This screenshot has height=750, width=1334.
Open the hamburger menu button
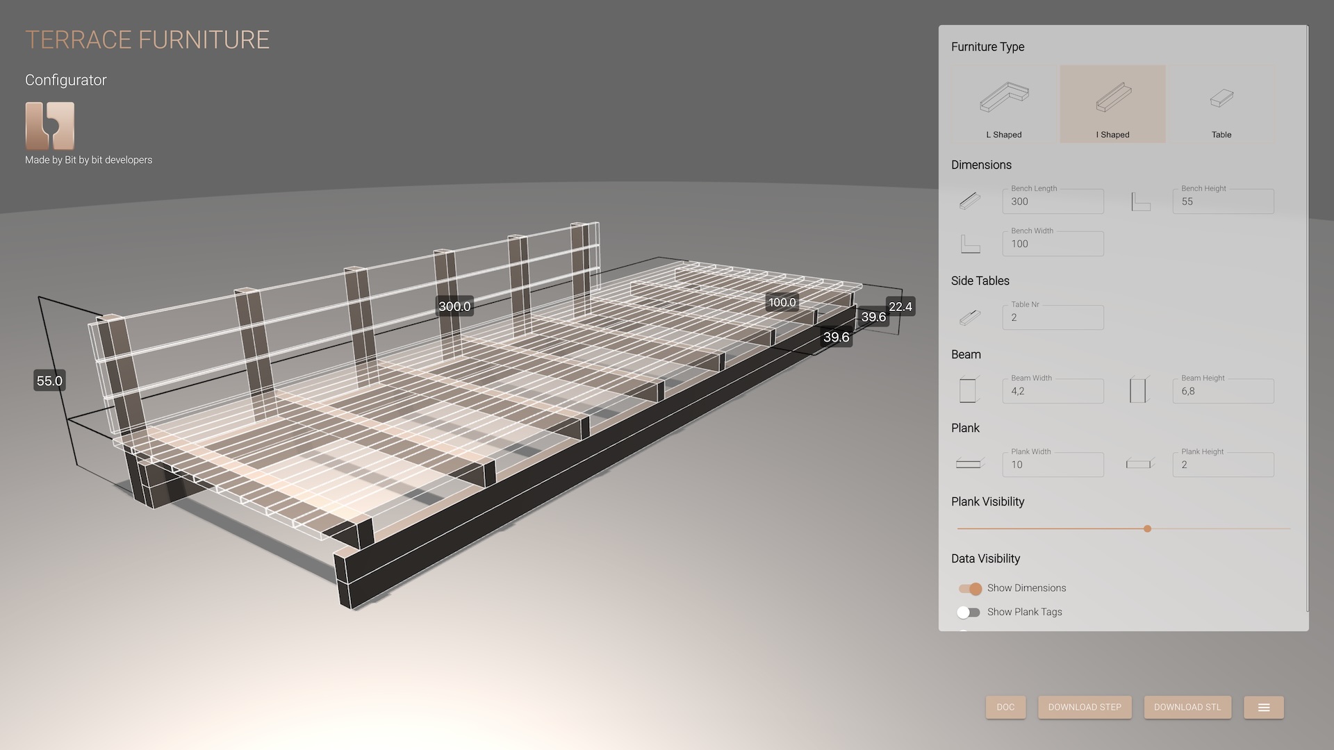[1264, 708]
